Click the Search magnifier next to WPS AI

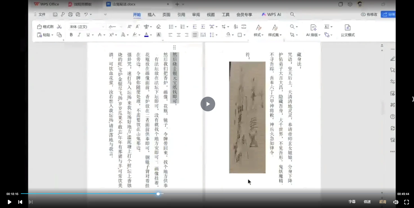(292, 14)
